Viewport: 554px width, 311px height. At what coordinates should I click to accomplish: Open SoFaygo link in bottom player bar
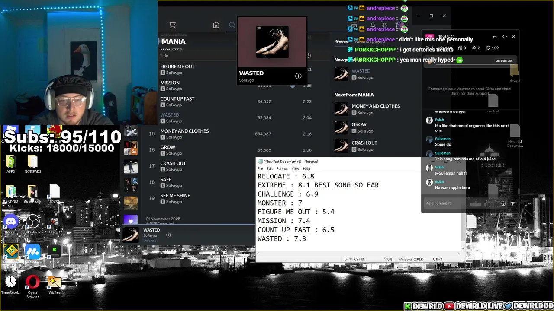[150, 236]
